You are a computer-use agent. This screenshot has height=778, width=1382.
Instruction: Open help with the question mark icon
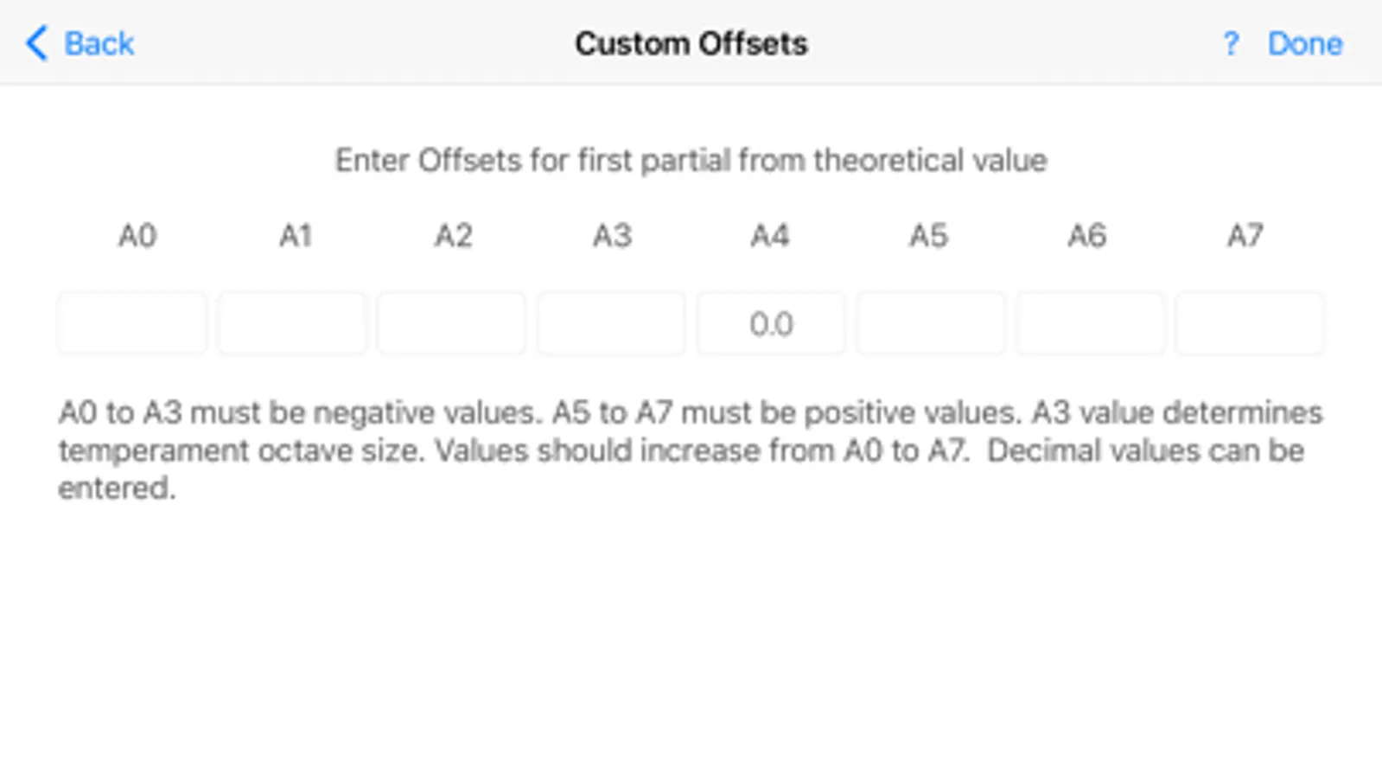(1231, 43)
